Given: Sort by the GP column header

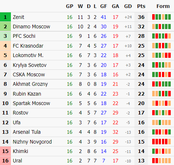Looking at the screenshot, I should [x=69, y=6].
